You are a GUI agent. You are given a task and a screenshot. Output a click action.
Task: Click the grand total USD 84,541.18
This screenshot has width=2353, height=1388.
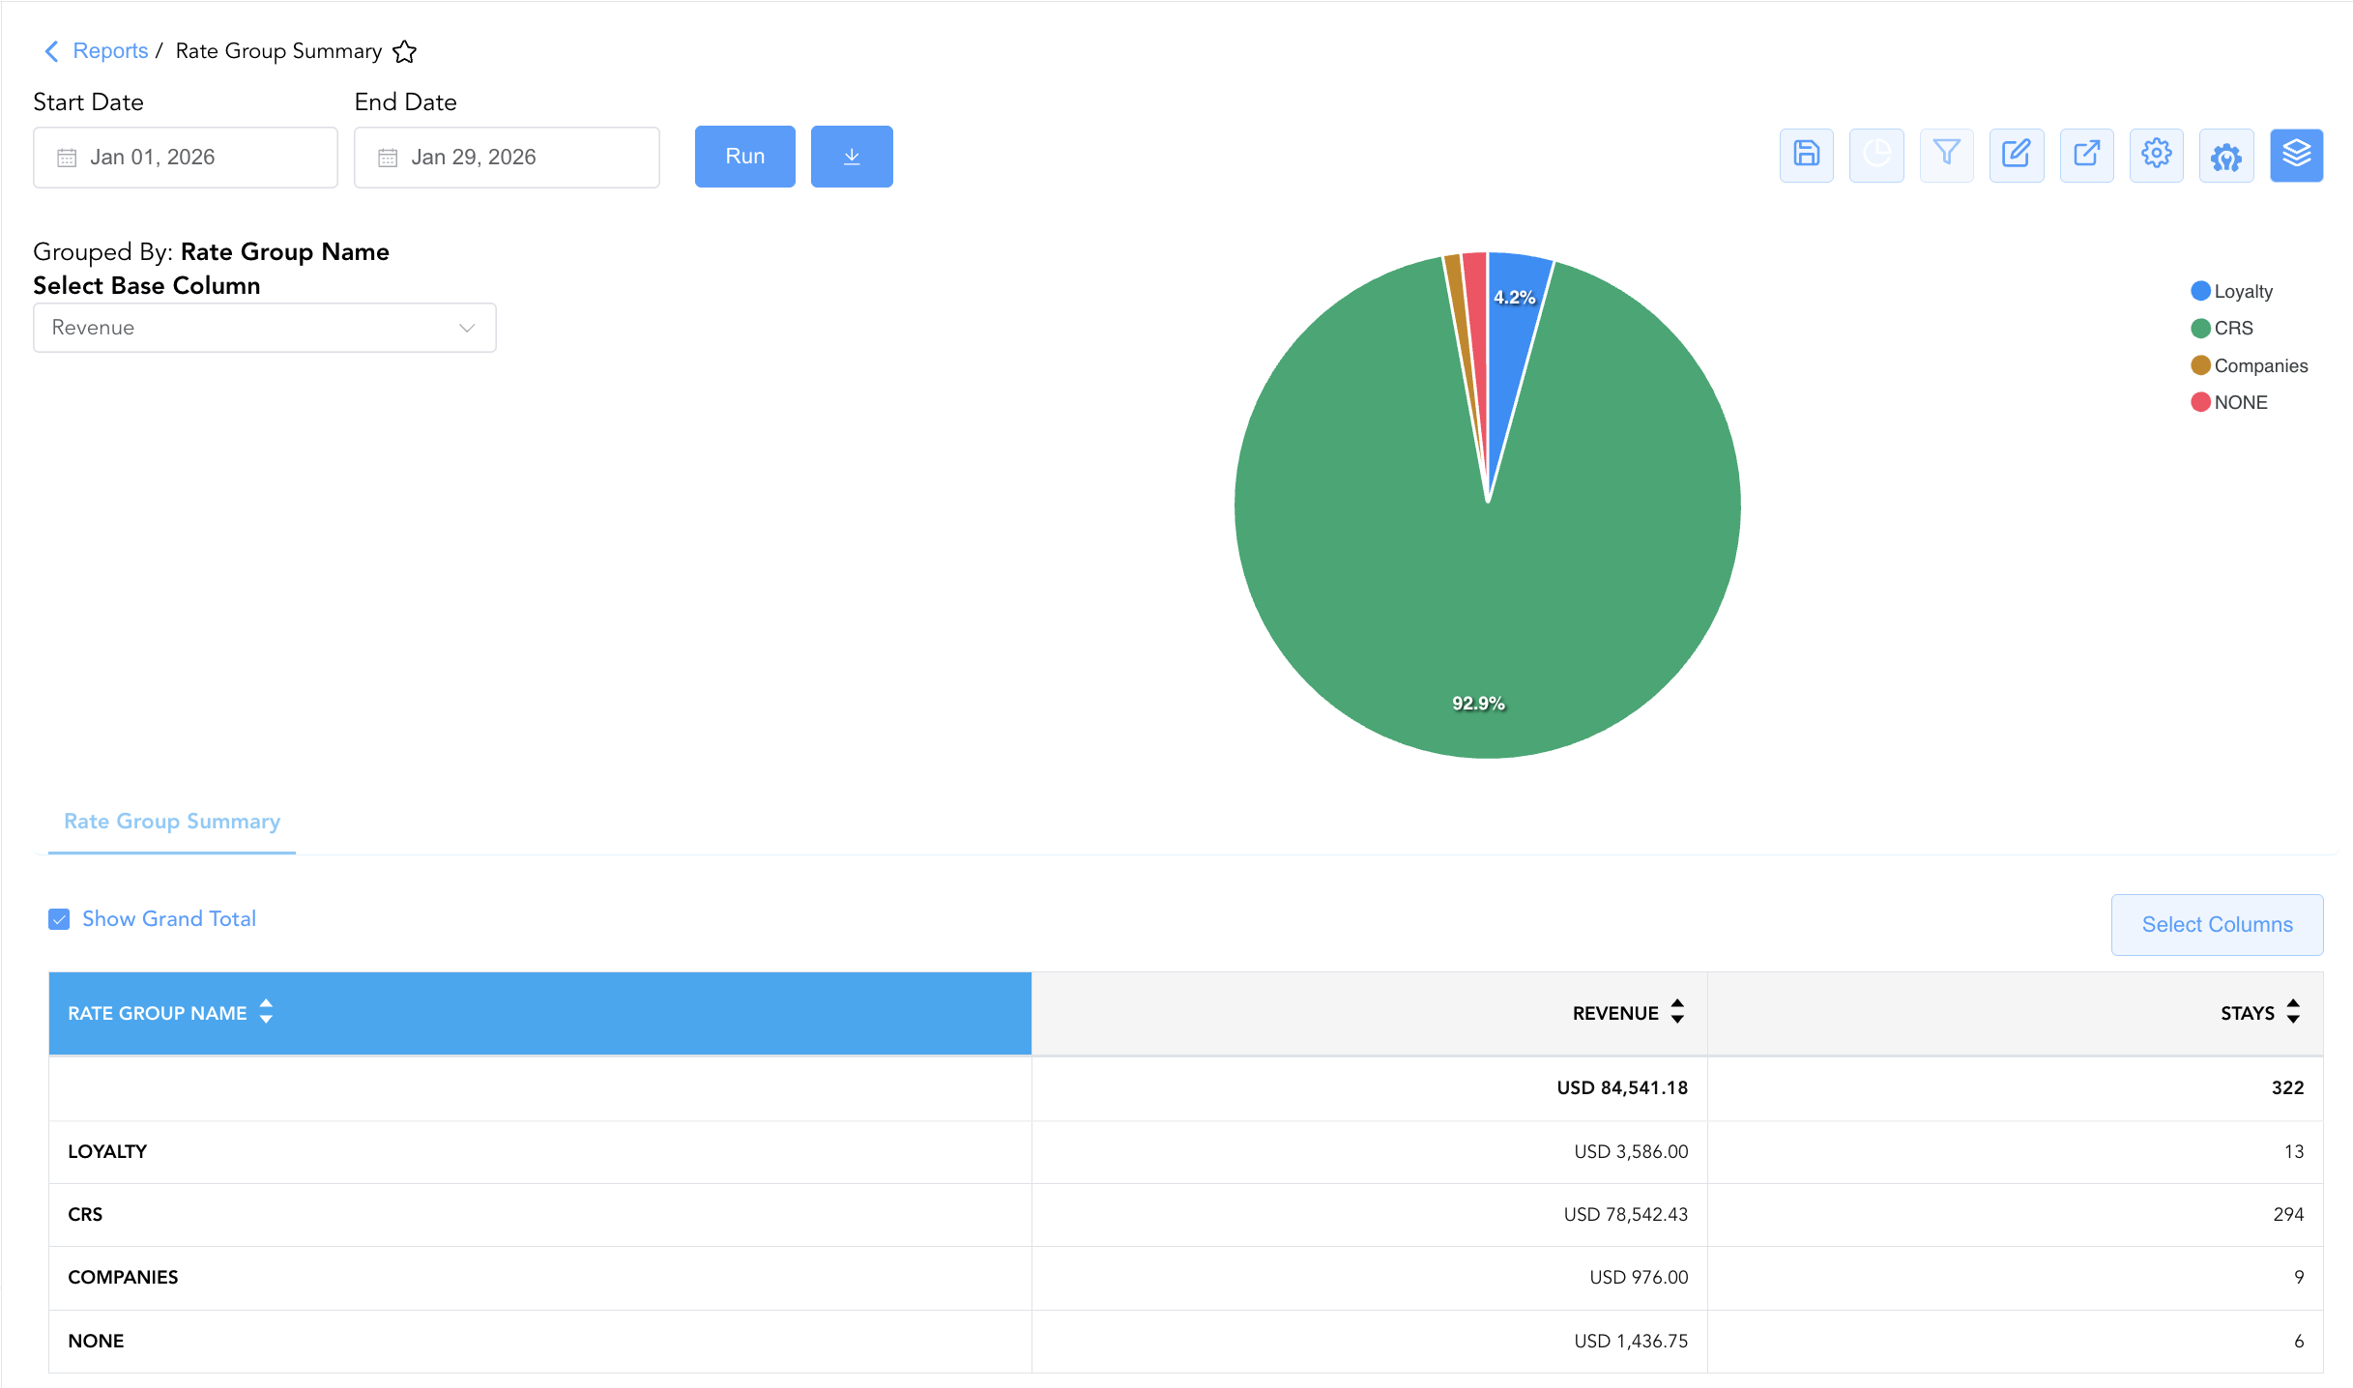[x=1622, y=1087]
